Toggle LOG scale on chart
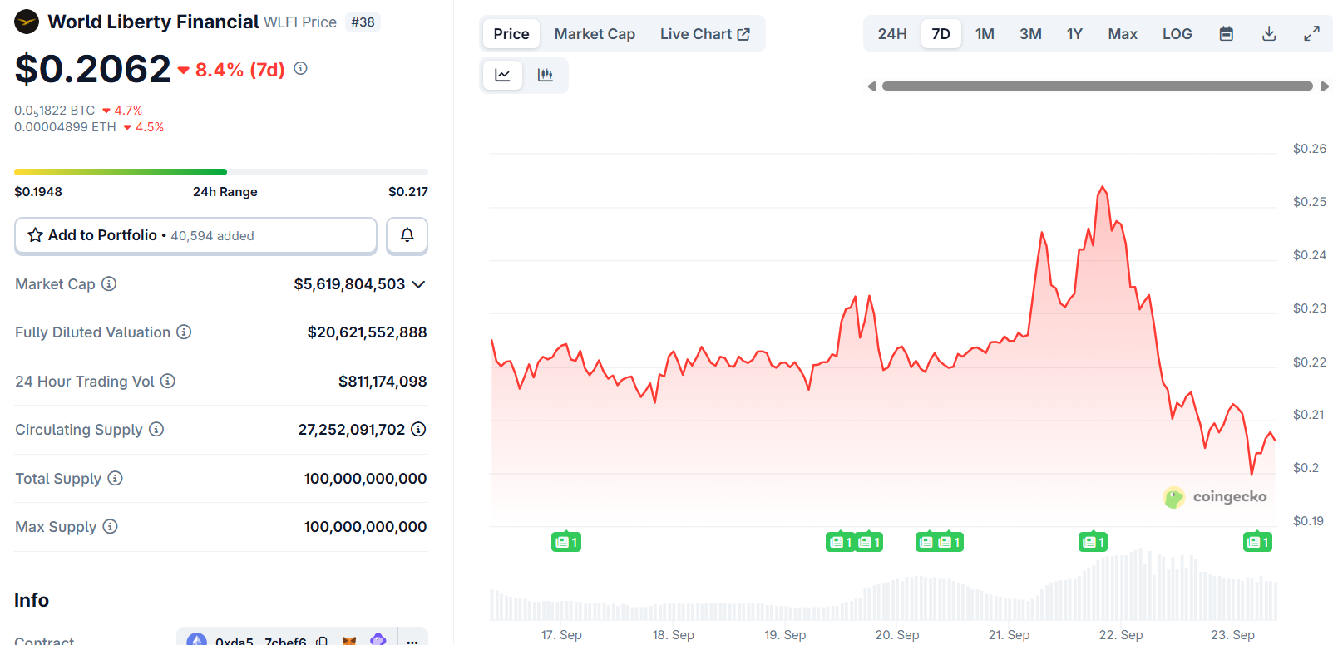Viewport: 1333px width, 645px height. point(1177,34)
